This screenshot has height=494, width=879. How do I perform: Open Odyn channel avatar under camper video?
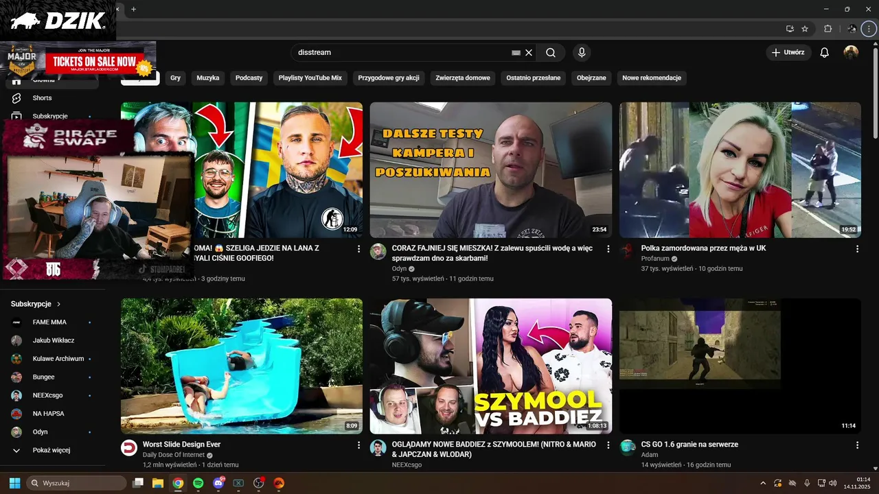378,251
